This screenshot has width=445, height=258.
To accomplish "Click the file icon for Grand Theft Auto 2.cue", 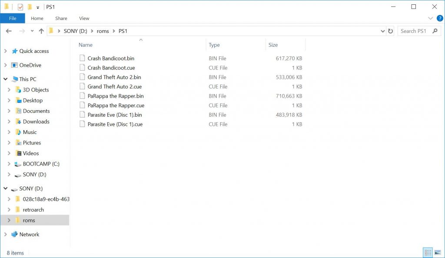I will (82, 86).
